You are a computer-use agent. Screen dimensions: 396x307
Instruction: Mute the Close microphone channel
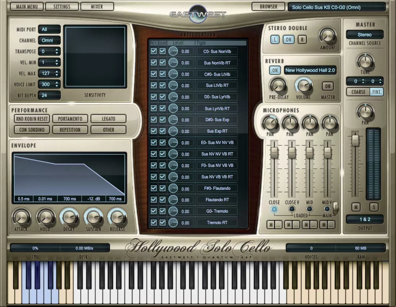(271, 225)
